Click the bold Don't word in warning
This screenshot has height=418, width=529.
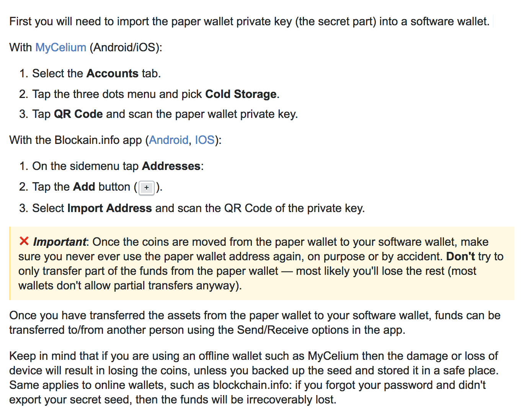(460, 256)
